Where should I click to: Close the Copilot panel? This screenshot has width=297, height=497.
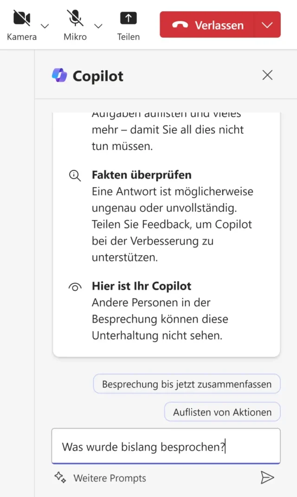click(x=267, y=75)
